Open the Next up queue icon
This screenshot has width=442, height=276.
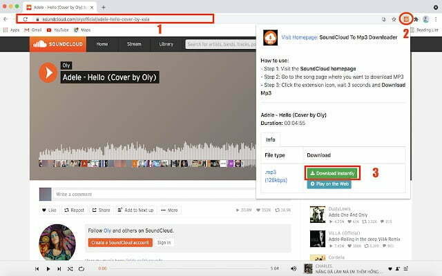405,268
